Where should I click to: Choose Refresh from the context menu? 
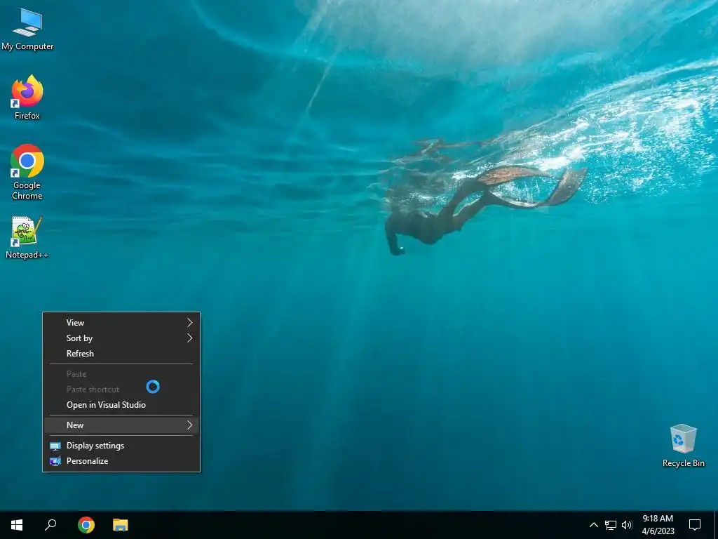coord(121,354)
